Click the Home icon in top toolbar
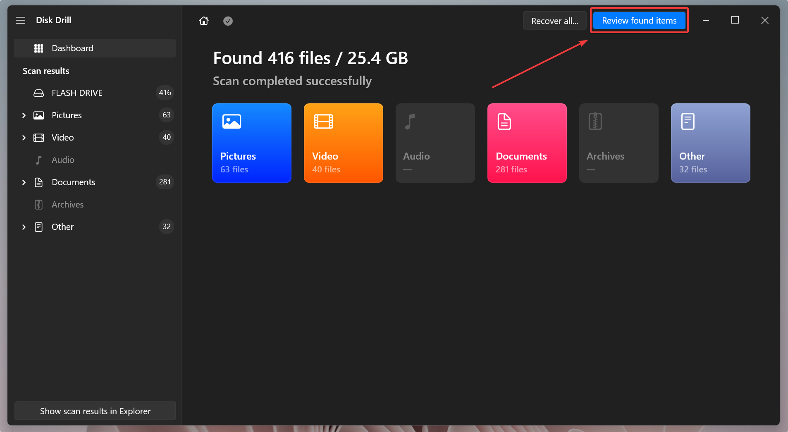 pos(204,21)
